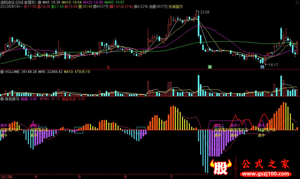Click the MA5: 18.39 label
Screen dimensions: 300x179
point(51,2)
